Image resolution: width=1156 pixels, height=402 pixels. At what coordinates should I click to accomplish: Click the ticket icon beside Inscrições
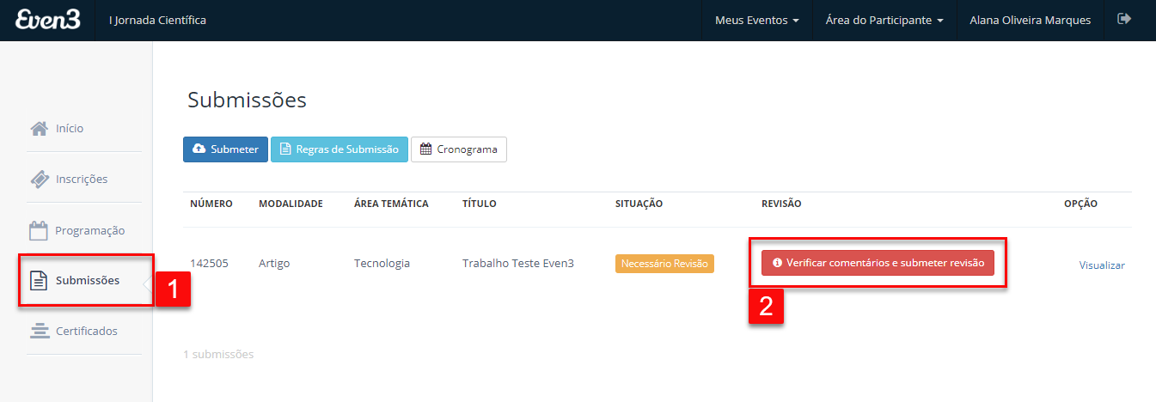(x=39, y=179)
